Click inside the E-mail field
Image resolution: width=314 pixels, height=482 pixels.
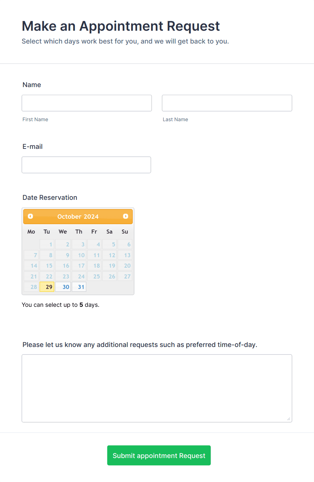coord(86,165)
